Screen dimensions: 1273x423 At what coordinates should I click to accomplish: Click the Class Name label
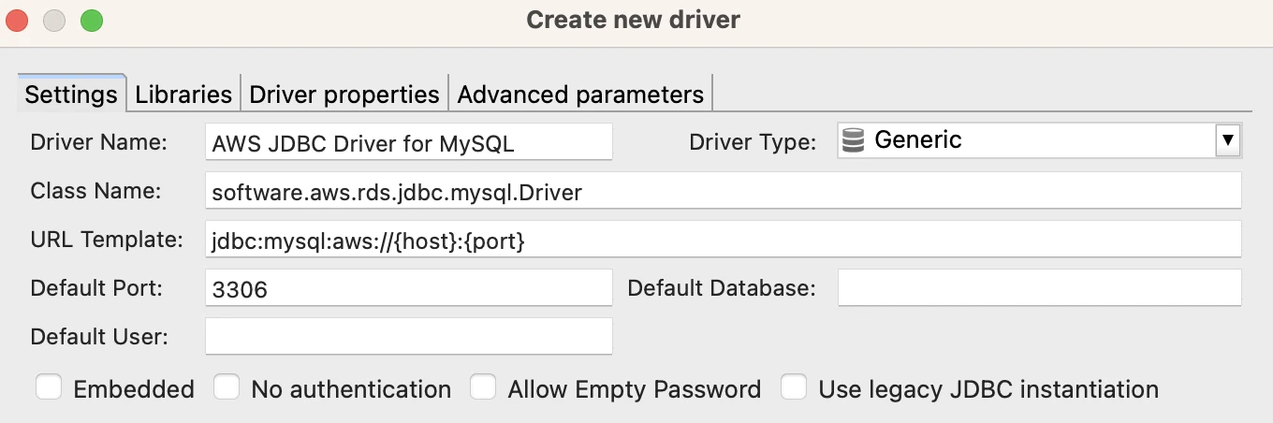(95, 191)
